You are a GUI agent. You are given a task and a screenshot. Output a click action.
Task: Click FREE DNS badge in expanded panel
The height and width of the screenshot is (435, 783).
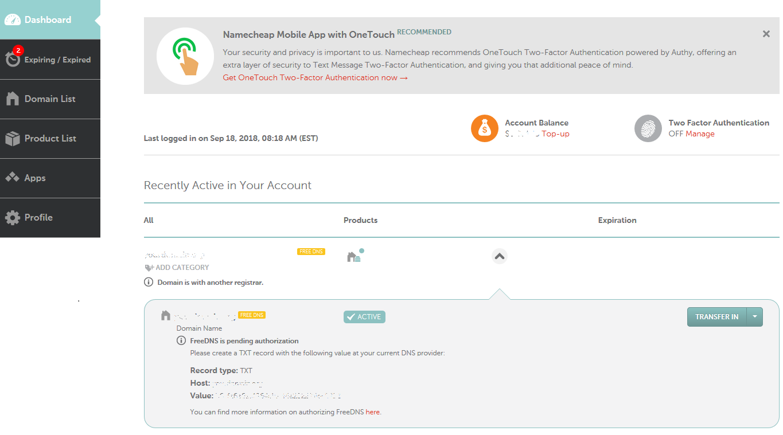[252, 315]
